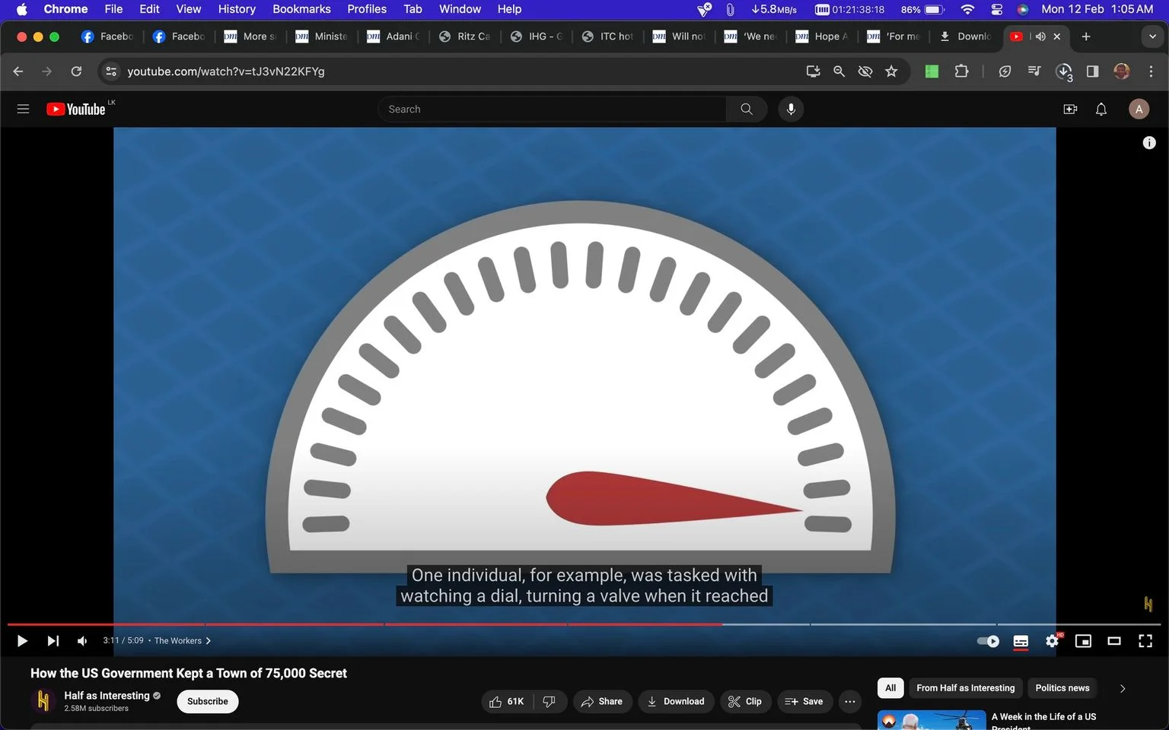Toggle the autoplay switch
The image size is (1169, 730).
pos(988,641)
